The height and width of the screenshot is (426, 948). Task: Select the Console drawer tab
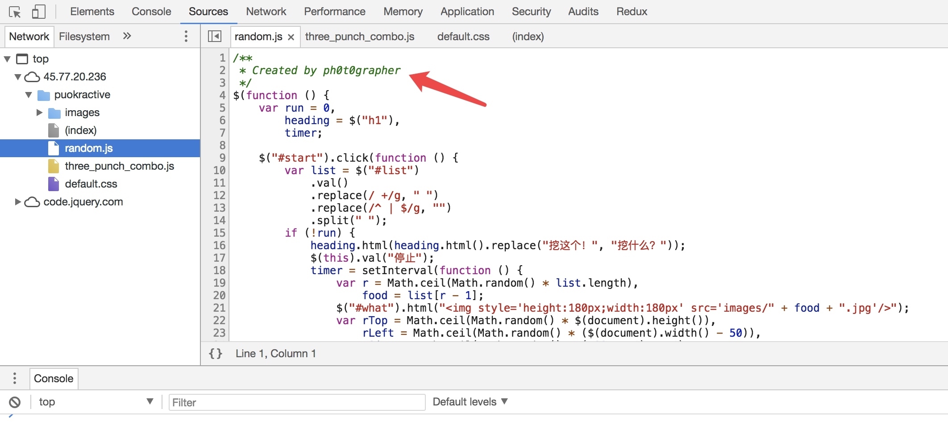(54, 379)
